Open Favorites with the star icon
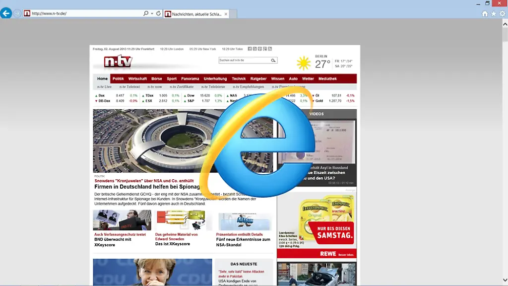The width and height of the screenshot is (508, 286). [x=493, y=13]
